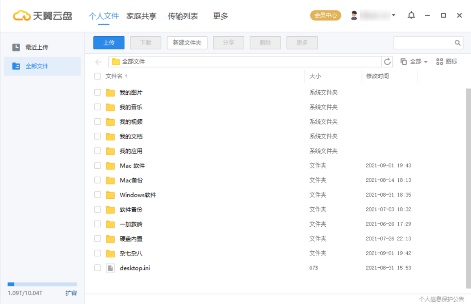Viewport: 471px width, 304px height.
Task: Open notifications via the bell icon
Action: point(411,15)
